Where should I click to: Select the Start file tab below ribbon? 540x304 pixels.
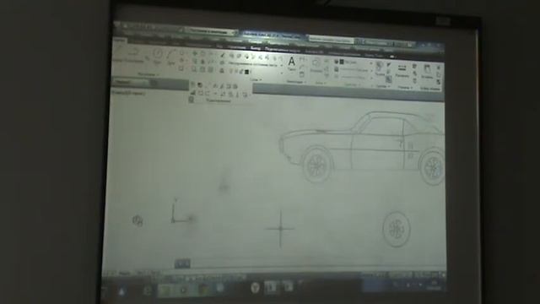pos(123,83)
